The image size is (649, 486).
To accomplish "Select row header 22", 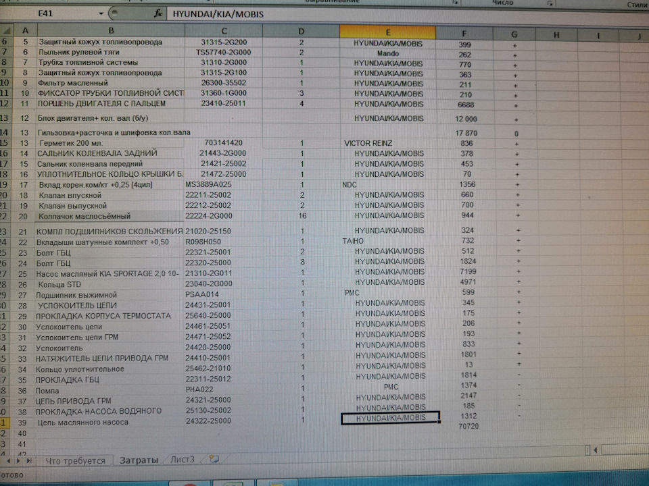I will [x=4, y=216].
